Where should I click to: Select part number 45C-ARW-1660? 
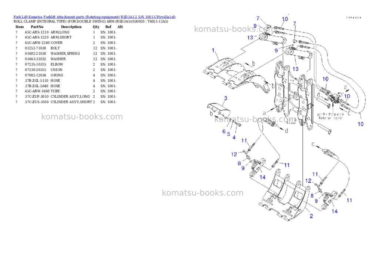(37, 91)
